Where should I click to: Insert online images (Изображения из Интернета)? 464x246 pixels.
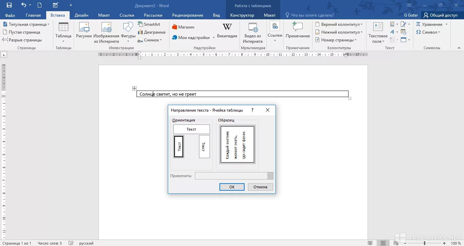pos(106,33)
